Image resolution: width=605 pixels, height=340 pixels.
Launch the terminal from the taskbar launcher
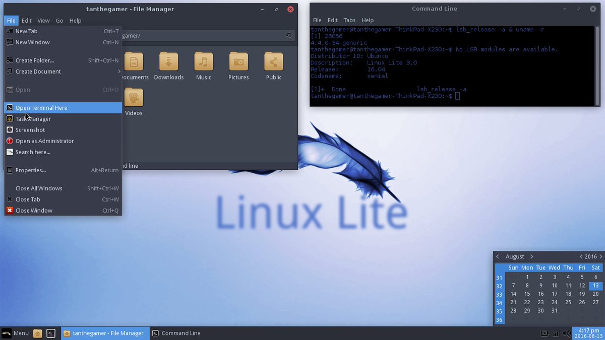51,333
